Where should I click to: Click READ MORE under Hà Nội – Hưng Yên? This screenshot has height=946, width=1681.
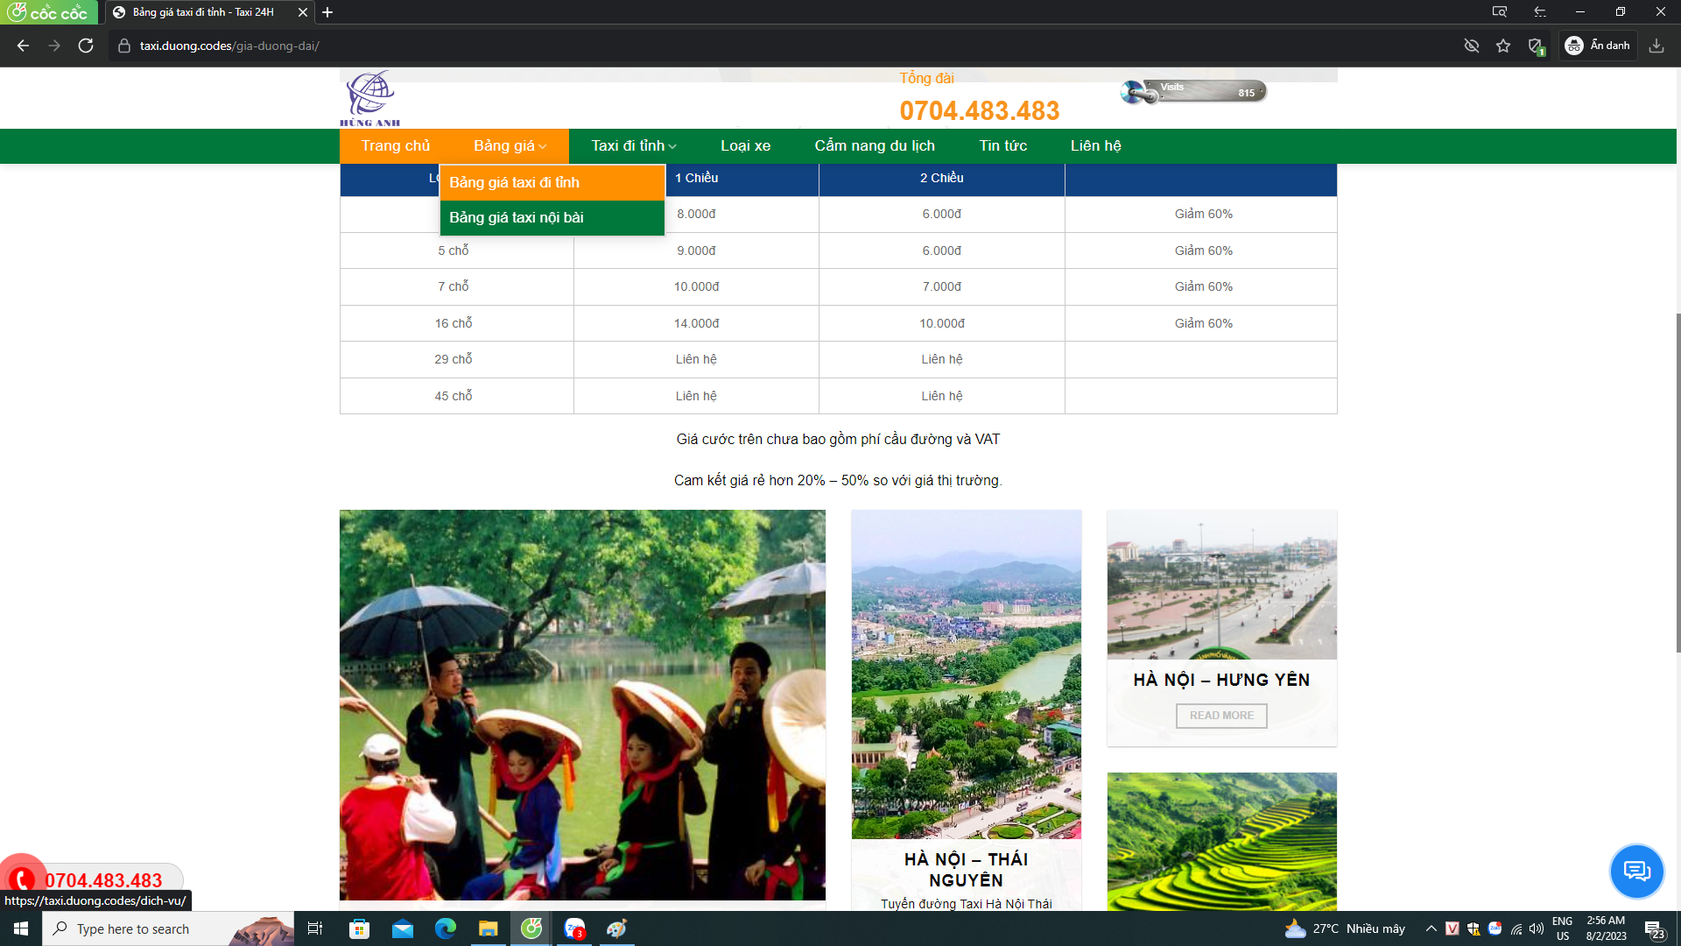click(1221, 716)
